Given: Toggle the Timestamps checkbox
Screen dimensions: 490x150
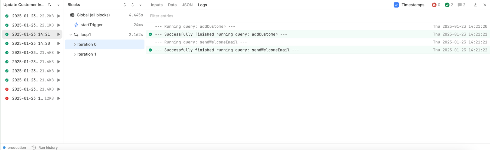Looking at the screenshot, I should point(396,5).
